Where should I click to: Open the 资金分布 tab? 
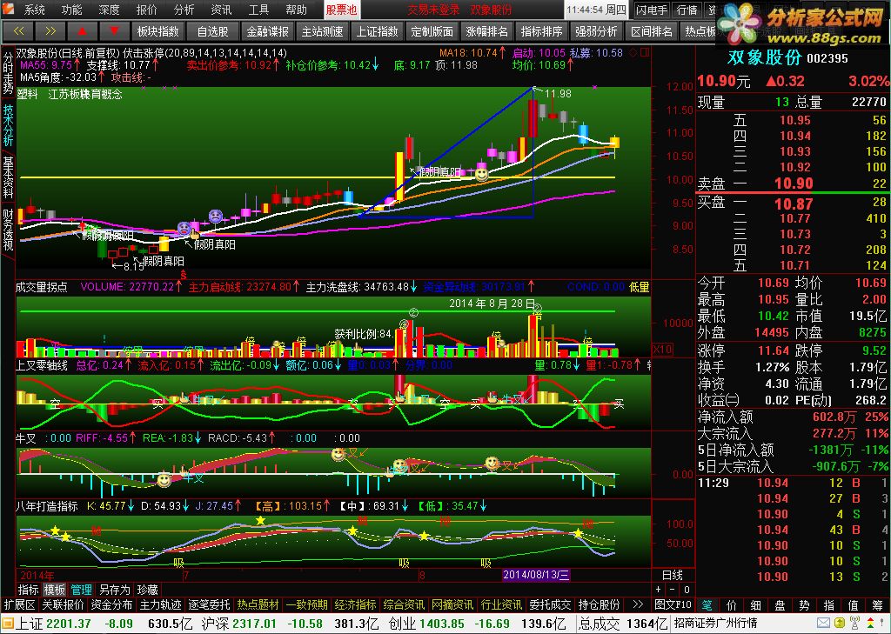point(111,605)
